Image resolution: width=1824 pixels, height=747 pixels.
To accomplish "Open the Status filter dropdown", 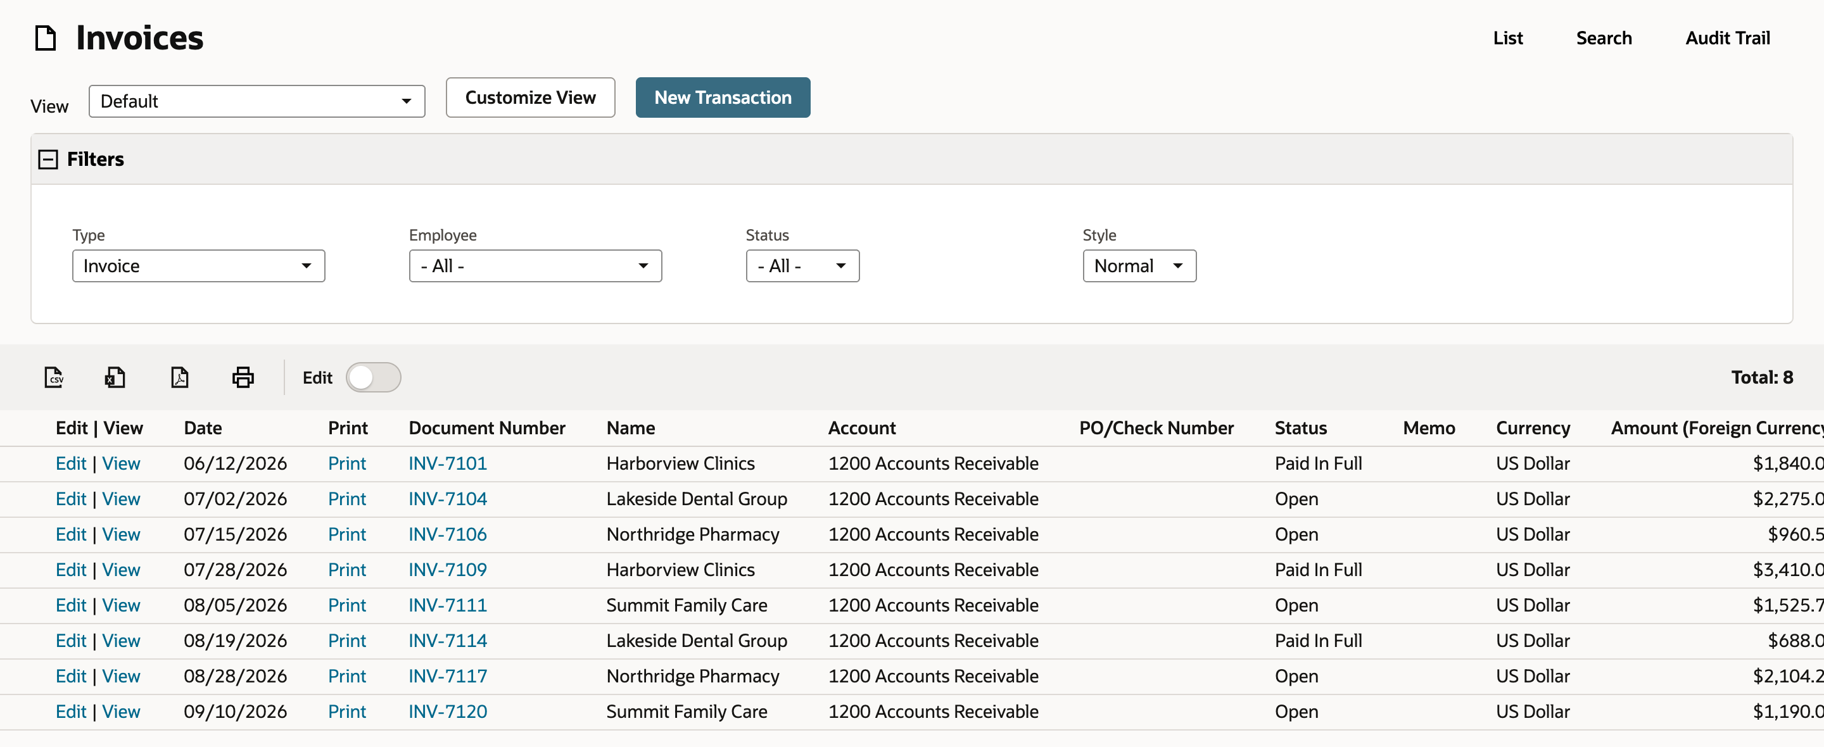I will tap(802, 267).
